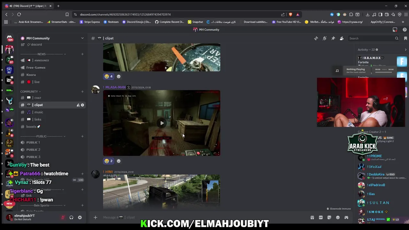Open the emoji picker in message bar
Screen dimensions: 409x230
pos(338,218)
